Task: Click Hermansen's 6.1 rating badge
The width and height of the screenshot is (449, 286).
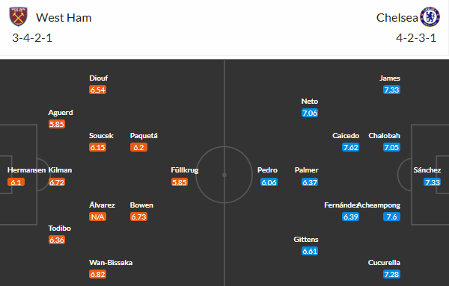Action: [16, 182]
